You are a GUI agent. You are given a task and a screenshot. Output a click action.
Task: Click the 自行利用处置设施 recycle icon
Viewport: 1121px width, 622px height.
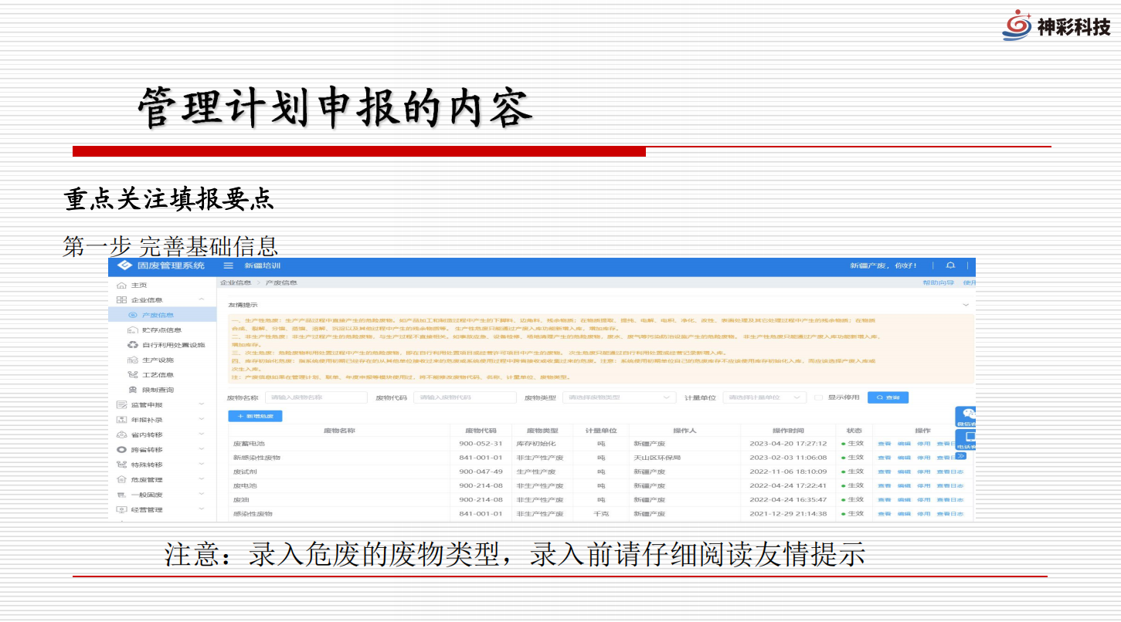[x=133, y=345]
